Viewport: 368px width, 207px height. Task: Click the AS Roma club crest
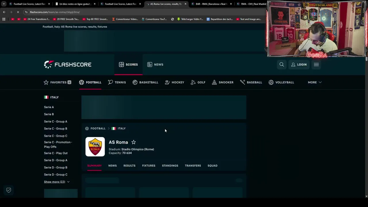[95, 147]
